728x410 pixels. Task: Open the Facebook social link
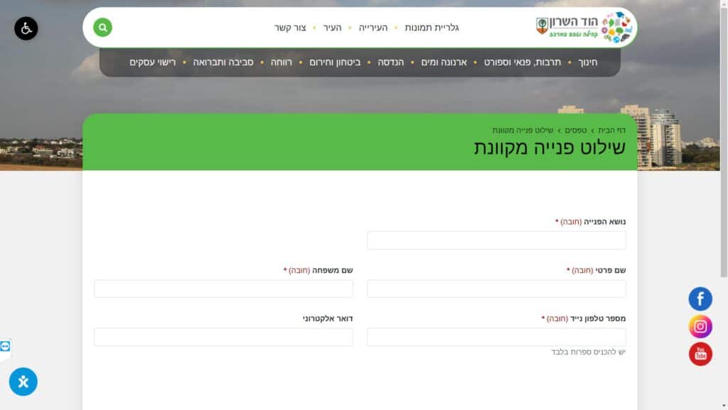(x=700, y=299)
